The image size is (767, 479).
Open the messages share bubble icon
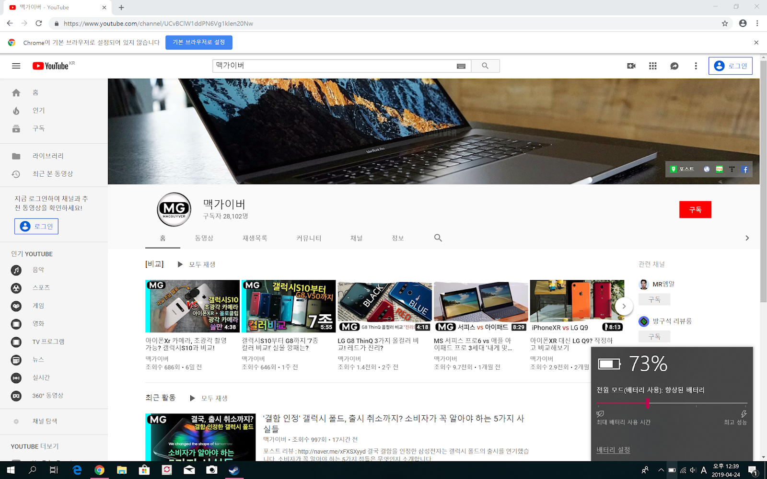[674, 66]
